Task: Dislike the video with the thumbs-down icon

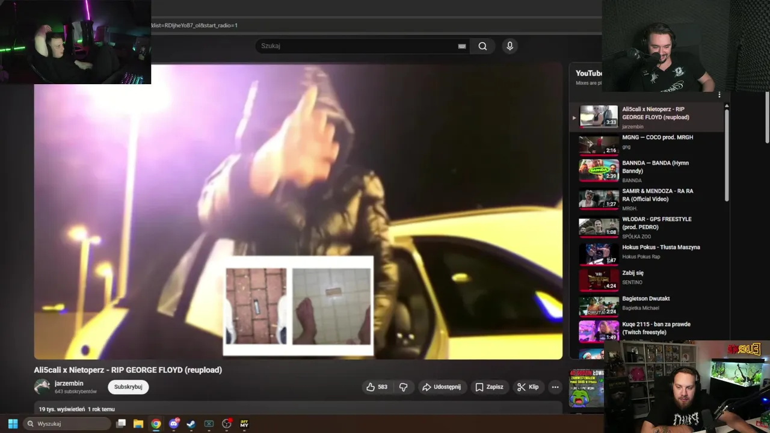Action: 404,387
